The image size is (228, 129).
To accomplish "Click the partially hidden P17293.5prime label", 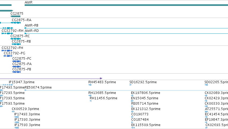I will coord(12,93).
